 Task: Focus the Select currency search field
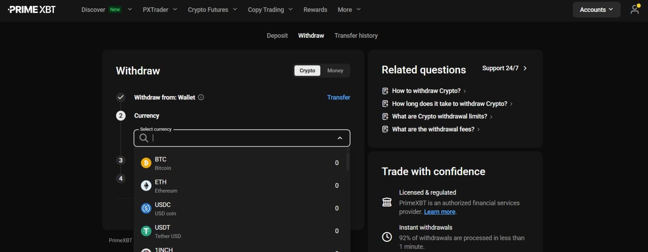[242, 138]
